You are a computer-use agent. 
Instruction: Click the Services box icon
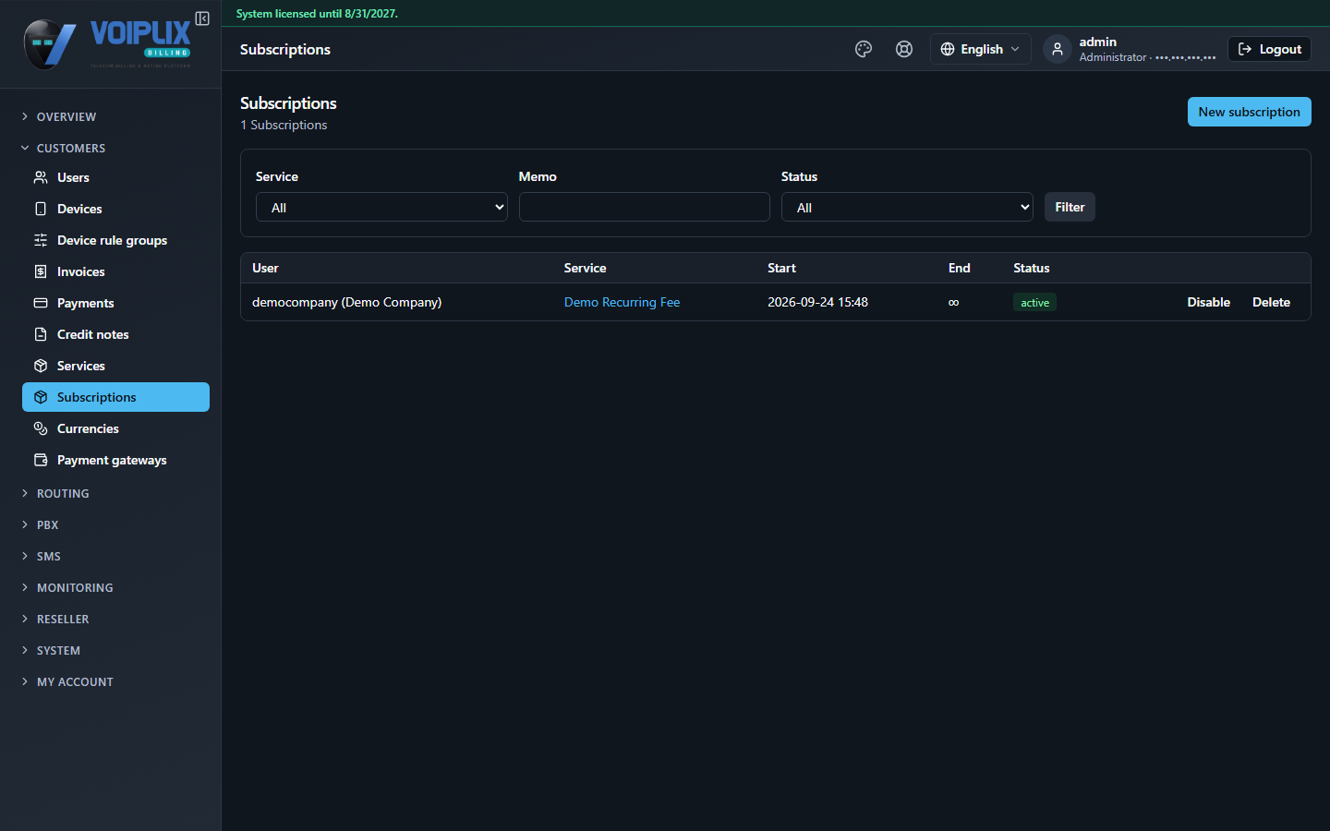(x=41, y=366)
